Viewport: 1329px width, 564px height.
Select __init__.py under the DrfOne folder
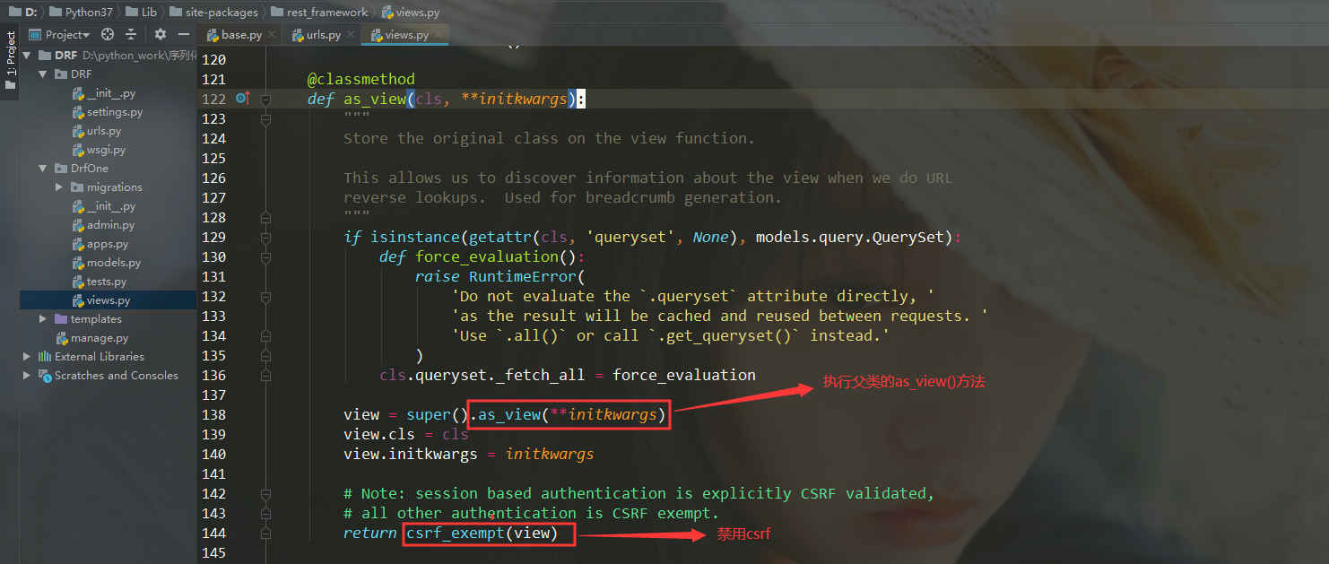pos(108,206)
